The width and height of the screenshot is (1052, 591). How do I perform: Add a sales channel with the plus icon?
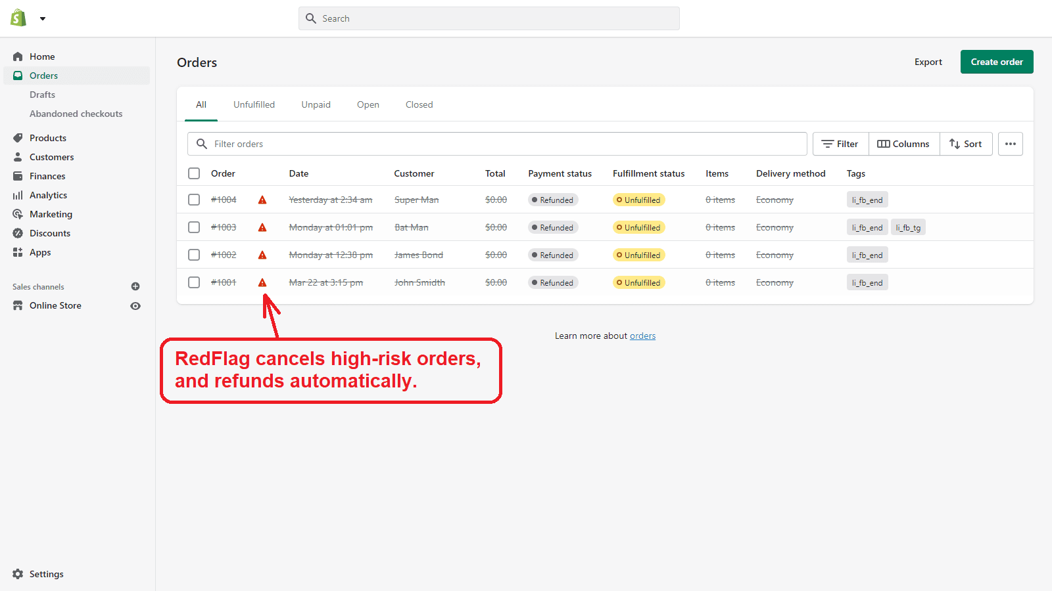click(x=135, y=286)
